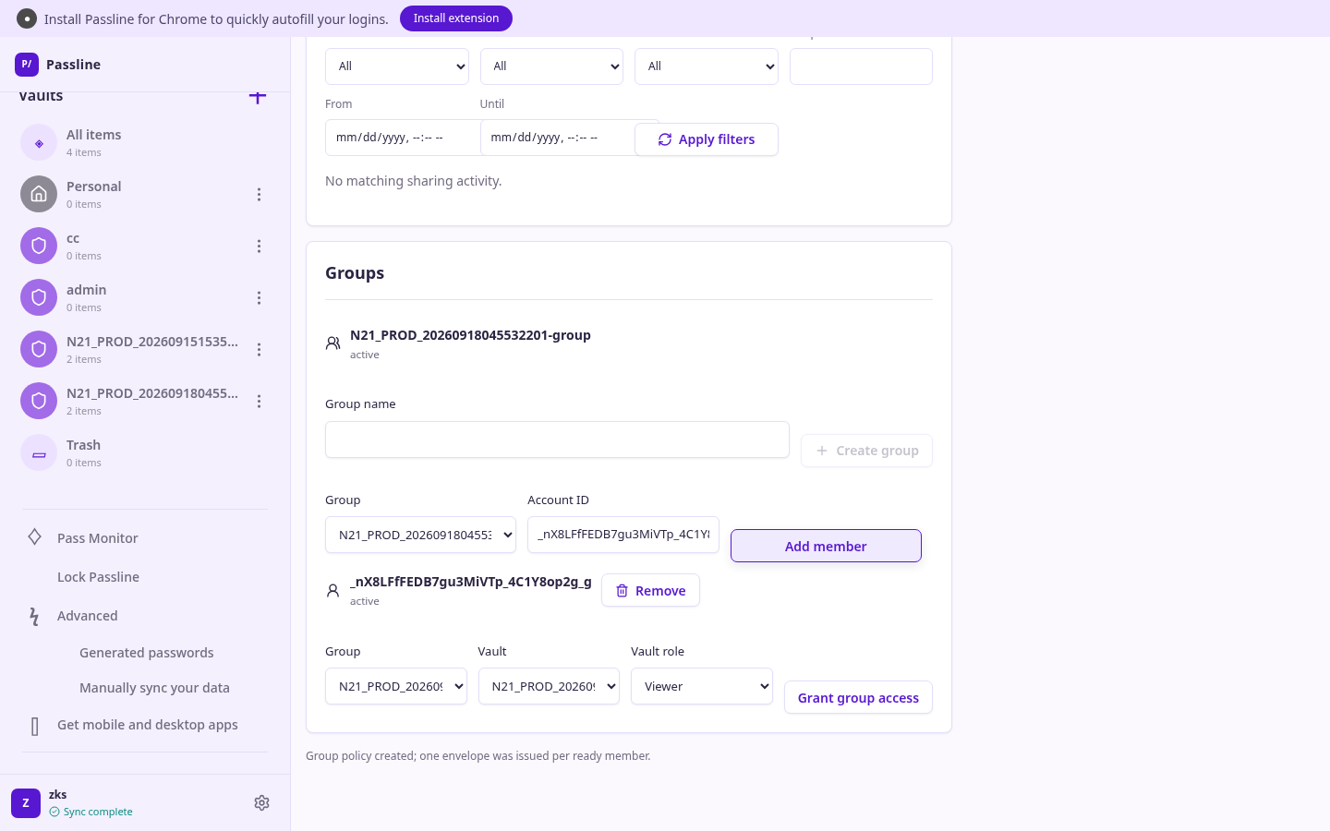Click the Install extension button
1330x831 pixels.
(x=456, y=18)
